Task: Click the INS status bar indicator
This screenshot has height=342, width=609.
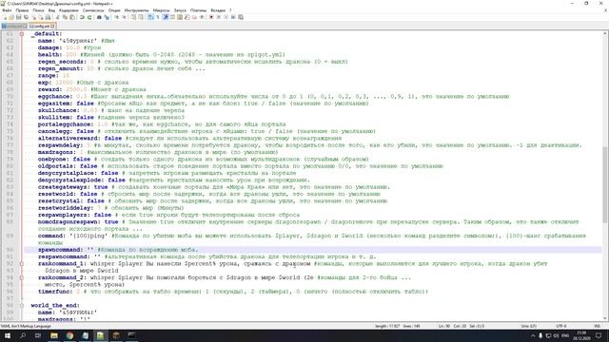Action: pyautogui.click(x=597, y=326)
